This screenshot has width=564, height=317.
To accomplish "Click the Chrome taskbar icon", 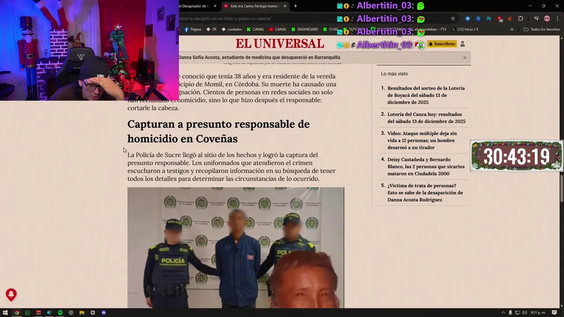I will (x=16, y=313).
